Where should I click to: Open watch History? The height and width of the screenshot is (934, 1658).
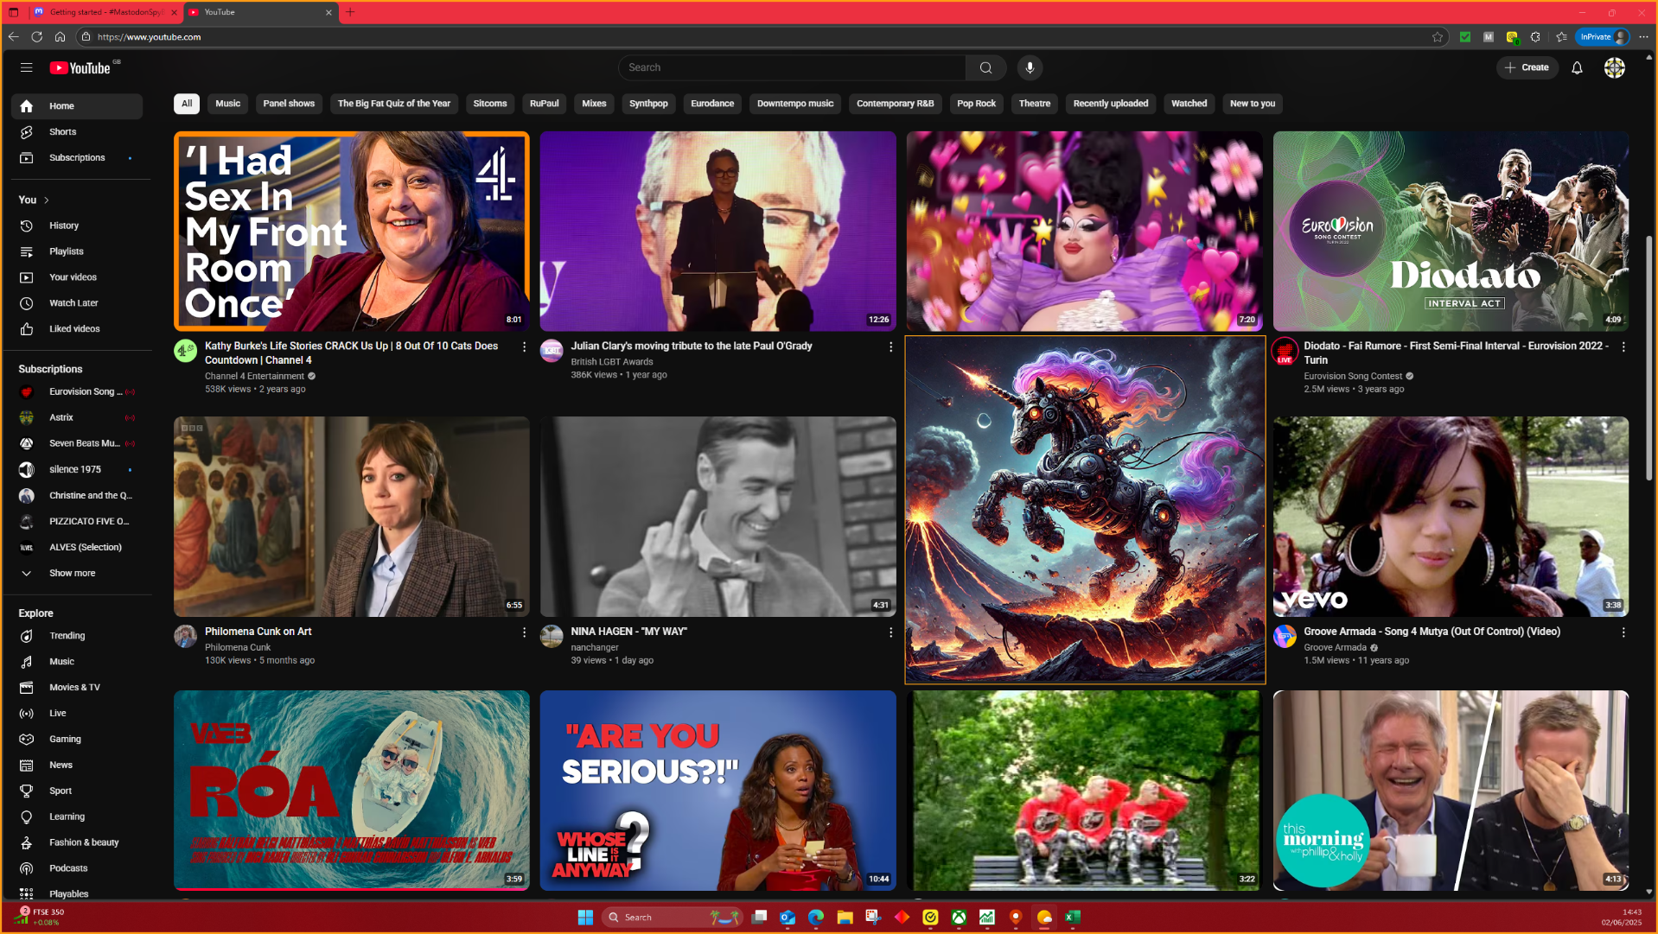(x=77, y=226)
